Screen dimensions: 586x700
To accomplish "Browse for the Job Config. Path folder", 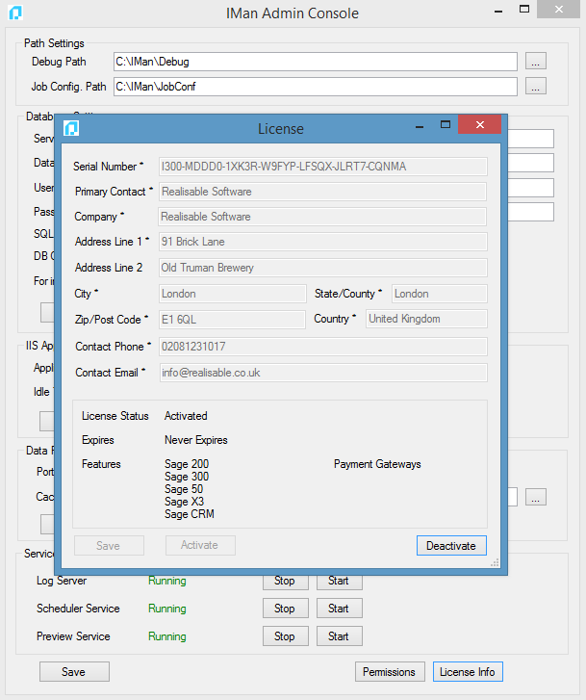I will pyautogui.click(x=536, y=87).
